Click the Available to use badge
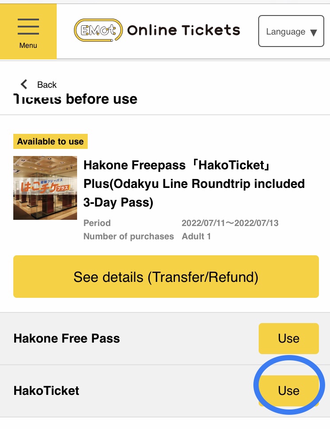This screenshot has height=429, width=330. 50,142
